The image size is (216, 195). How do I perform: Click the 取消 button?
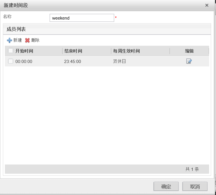[195, 186]
